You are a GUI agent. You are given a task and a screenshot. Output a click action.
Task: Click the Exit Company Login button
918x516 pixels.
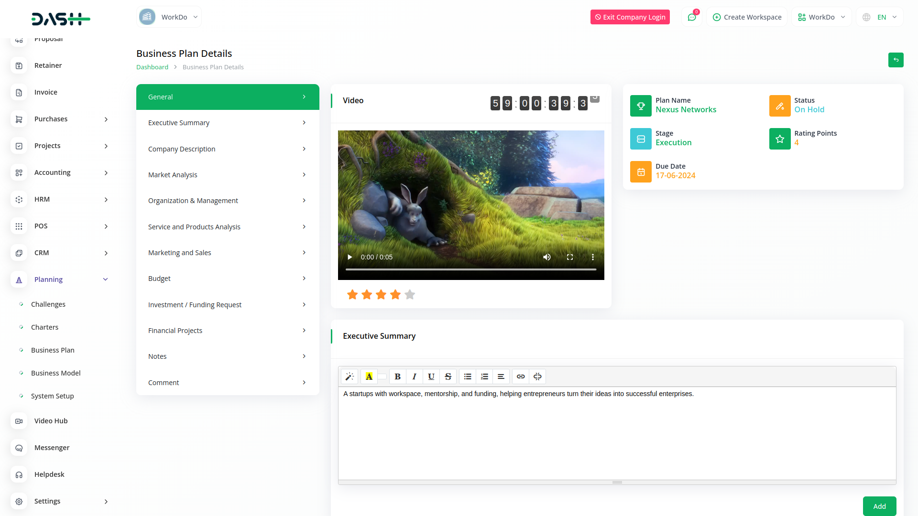coord(630,17)
